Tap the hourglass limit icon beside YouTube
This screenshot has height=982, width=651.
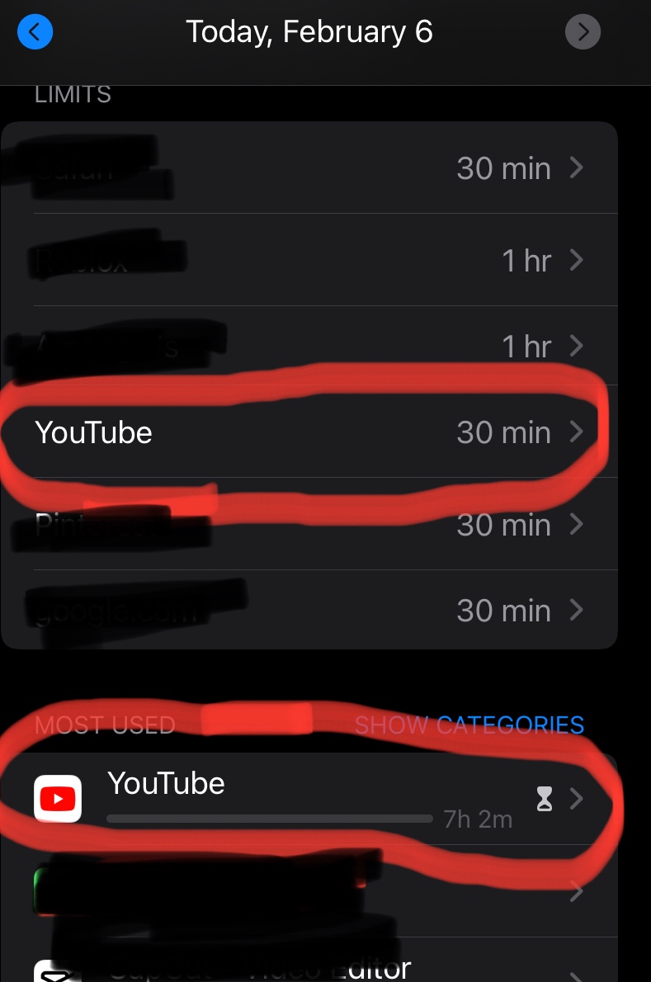[545, 799]
